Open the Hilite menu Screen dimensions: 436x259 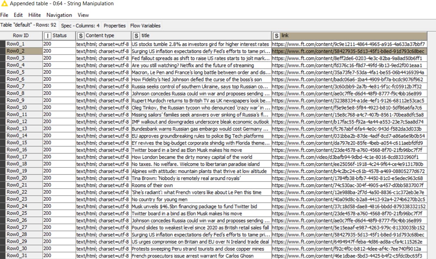coord(35,15)
